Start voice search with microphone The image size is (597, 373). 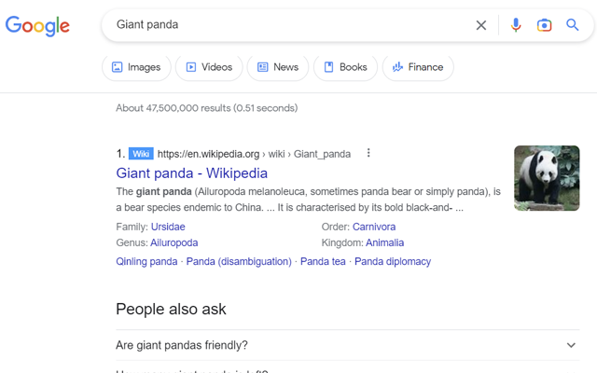click(x=516, y=25)
